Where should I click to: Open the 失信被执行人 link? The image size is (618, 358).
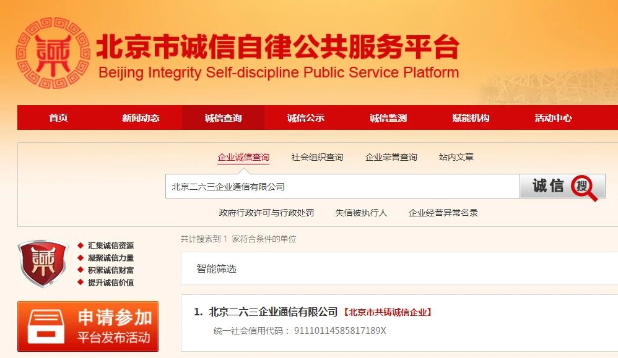coord(361,213)
